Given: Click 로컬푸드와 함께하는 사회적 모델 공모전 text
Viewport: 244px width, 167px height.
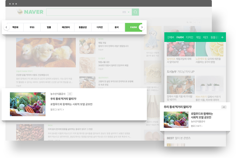Looking at the screenshot, I should tap(71, 104).
